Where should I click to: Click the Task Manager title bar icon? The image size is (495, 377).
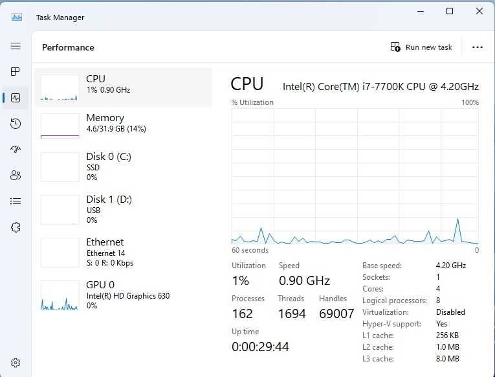point(17,17)
